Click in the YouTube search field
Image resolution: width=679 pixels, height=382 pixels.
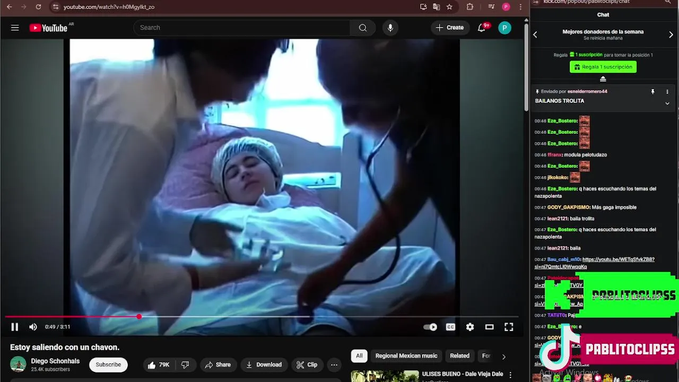click(242, 28)
